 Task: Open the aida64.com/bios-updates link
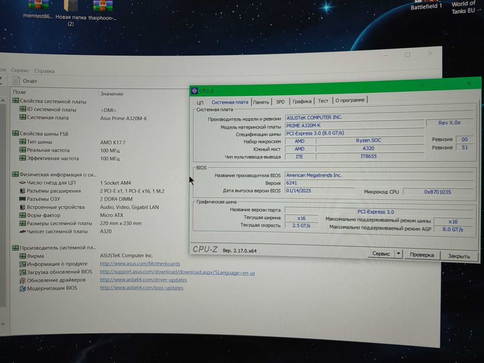(x=142, y=288)
